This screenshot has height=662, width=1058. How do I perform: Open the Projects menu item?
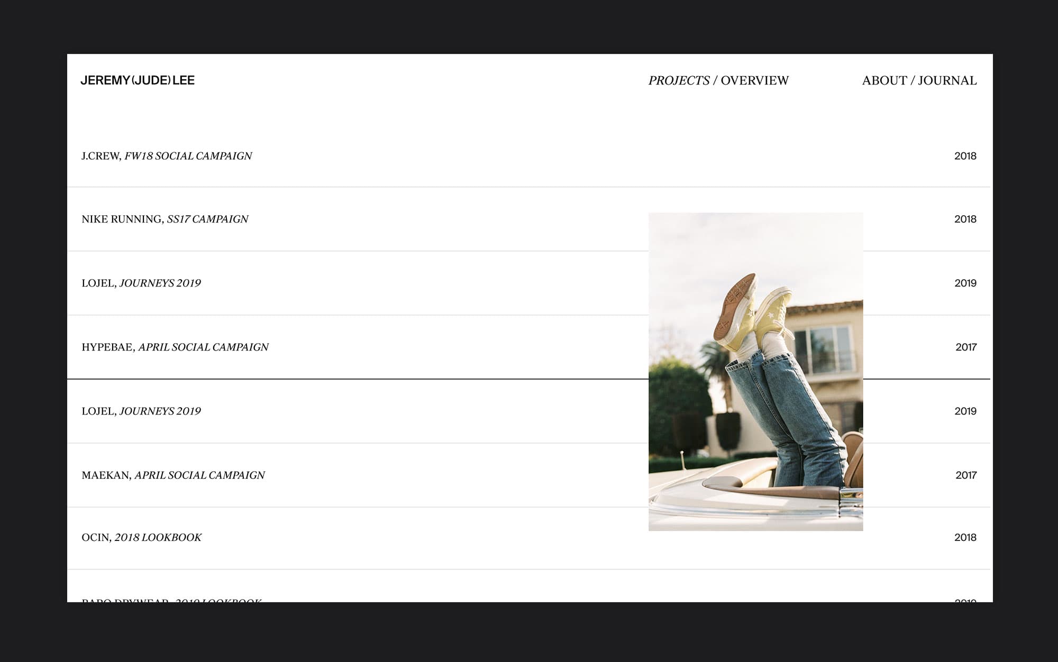coord(679,80)
